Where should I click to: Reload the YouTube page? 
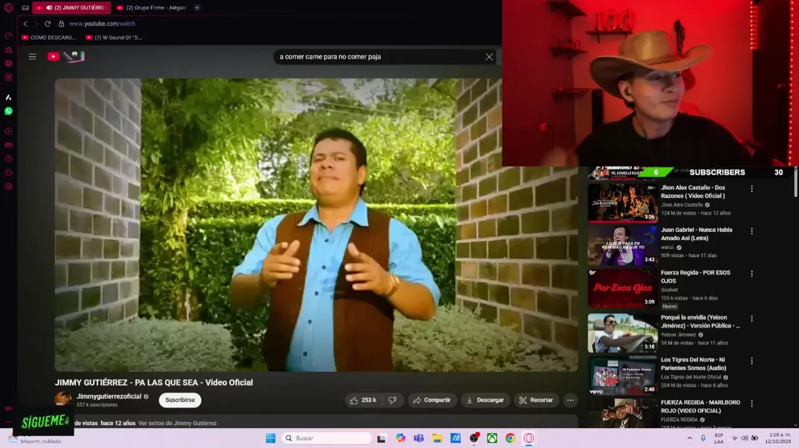pyautogui.click(x=47, y=24)
